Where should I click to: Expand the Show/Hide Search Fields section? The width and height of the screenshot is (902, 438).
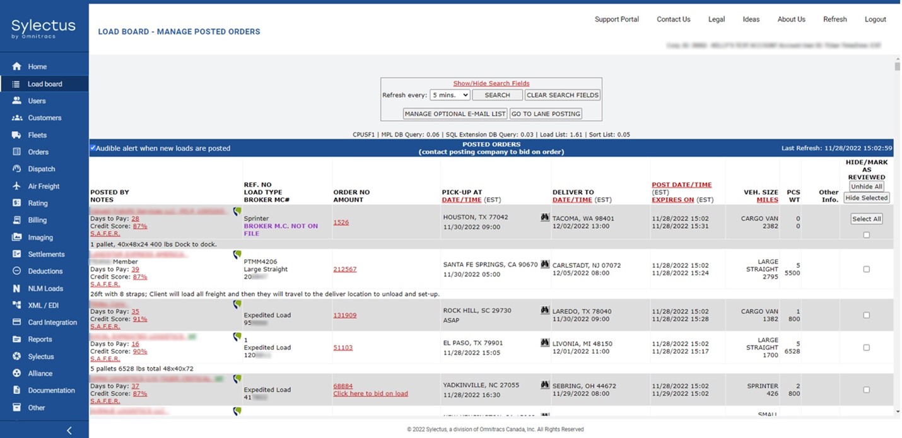click(x=491, y=83)
